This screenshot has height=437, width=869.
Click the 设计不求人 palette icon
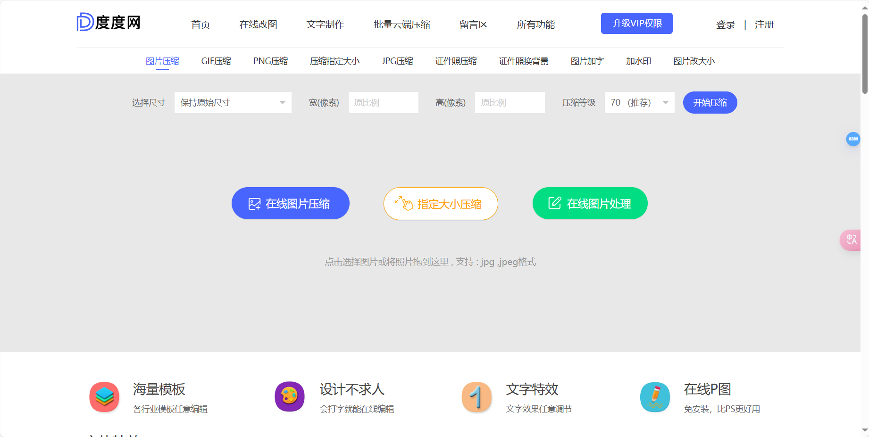[x=289, y=397]
